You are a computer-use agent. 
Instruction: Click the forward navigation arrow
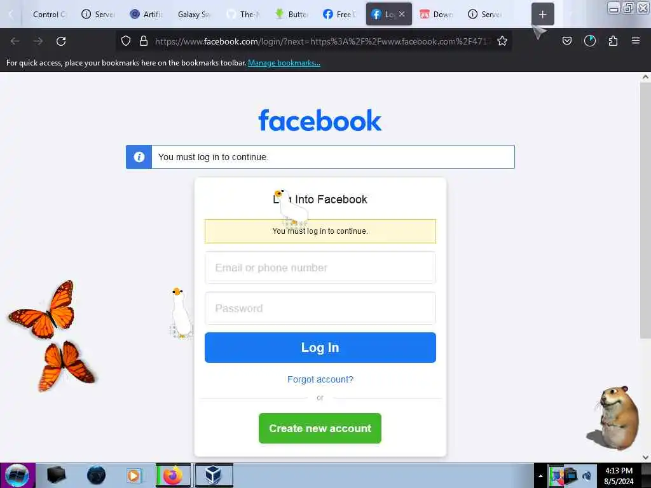[38, 41]
